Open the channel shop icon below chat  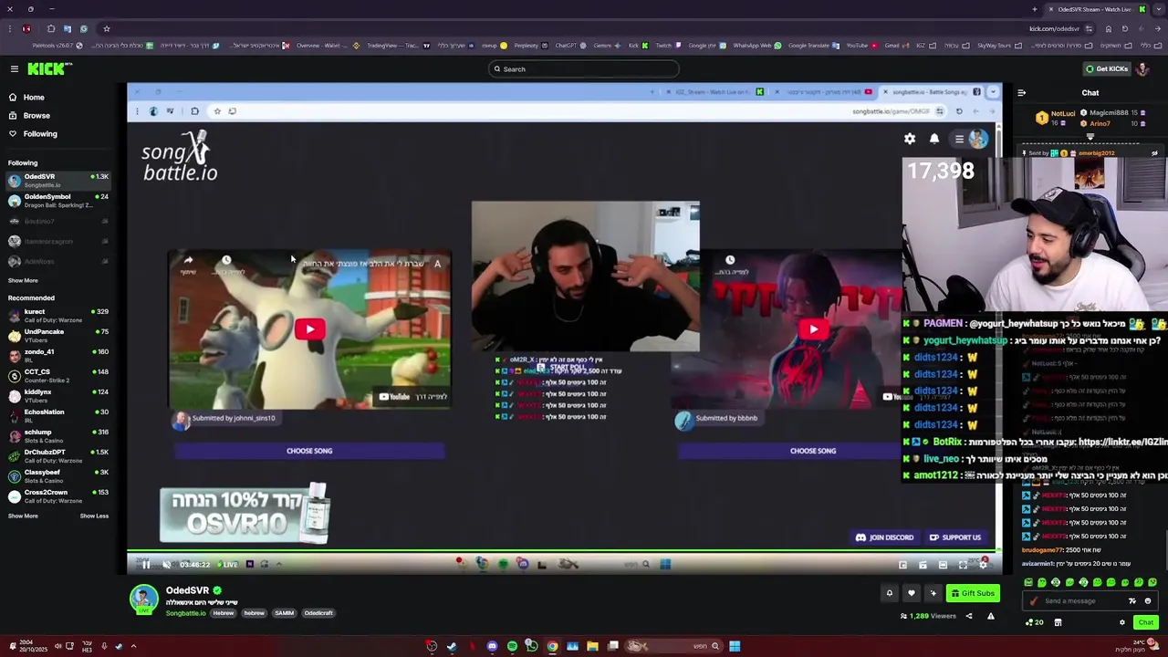(x=1058, y=622)
